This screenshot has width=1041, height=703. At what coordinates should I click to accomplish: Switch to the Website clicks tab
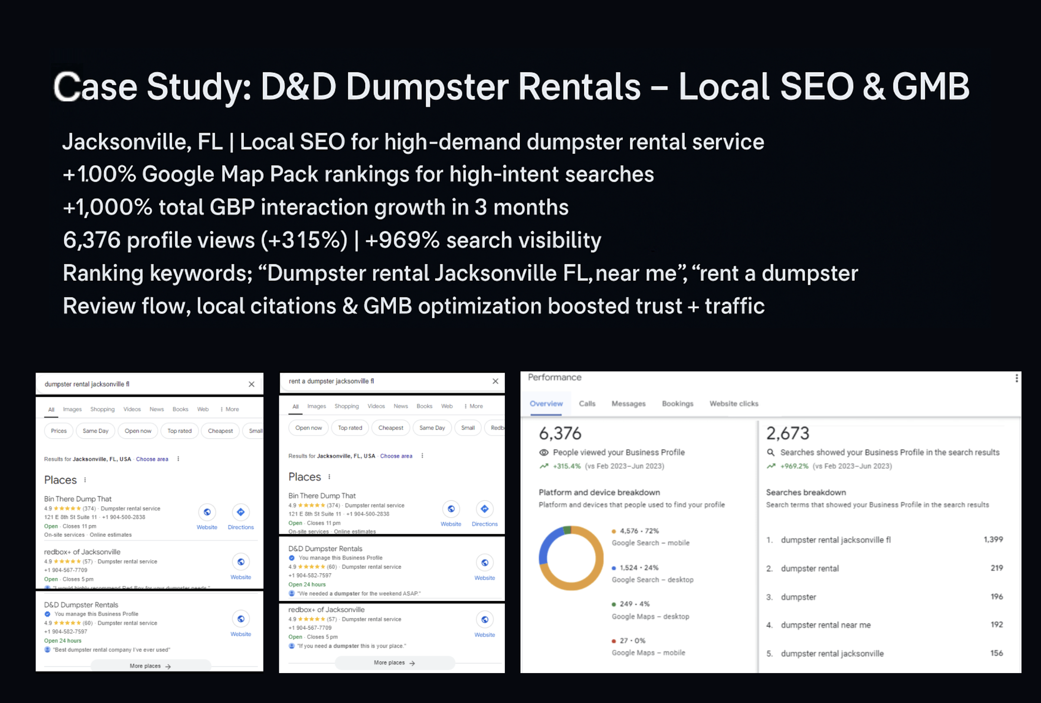pos(734,403)
